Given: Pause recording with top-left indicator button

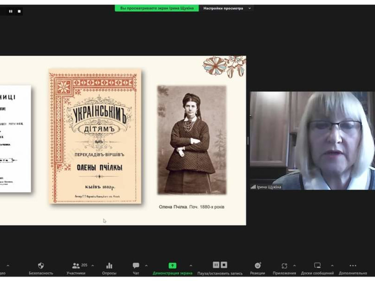Looking at the screenshot, I should click(11, 11).
